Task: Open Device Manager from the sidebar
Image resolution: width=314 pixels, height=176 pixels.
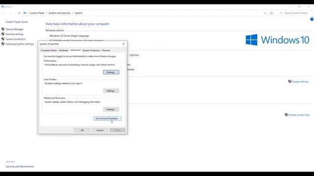Action: pyautogui.click(x=14, y=29)
